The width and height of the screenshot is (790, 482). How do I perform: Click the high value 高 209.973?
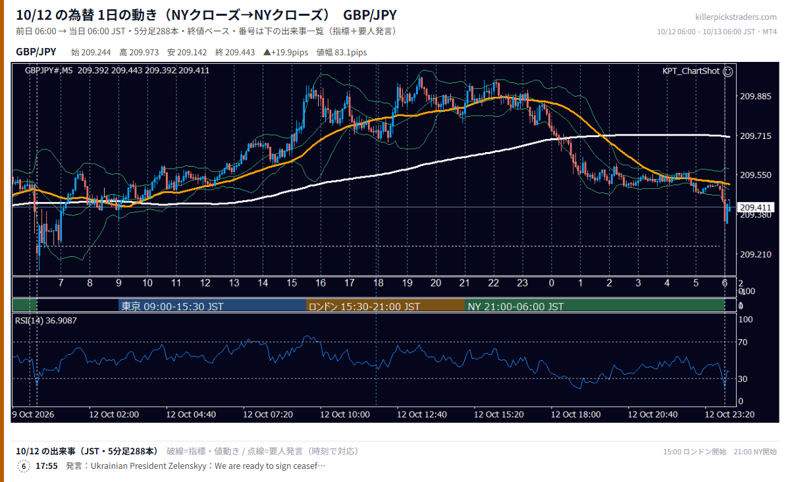click(x=139, y=52)
